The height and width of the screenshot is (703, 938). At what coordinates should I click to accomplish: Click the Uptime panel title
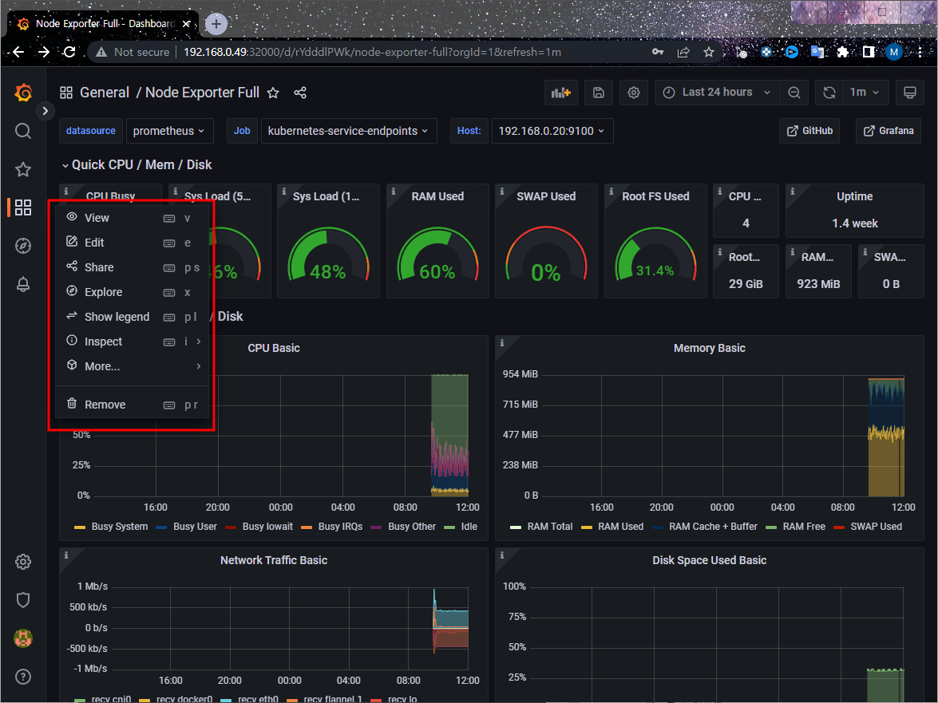click(x=854, y=196)
